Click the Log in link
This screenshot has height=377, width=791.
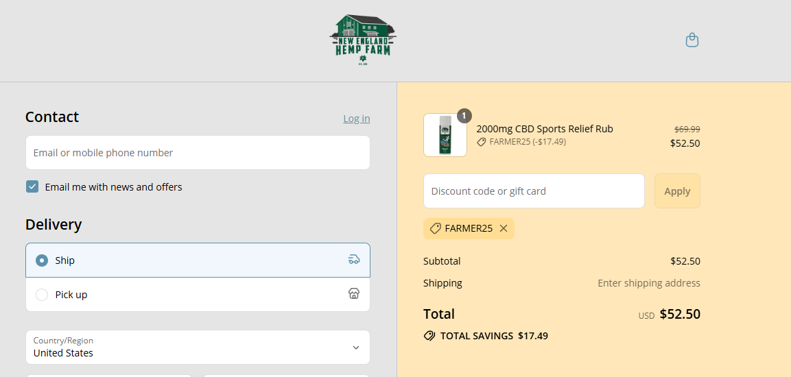click(357, 119)
